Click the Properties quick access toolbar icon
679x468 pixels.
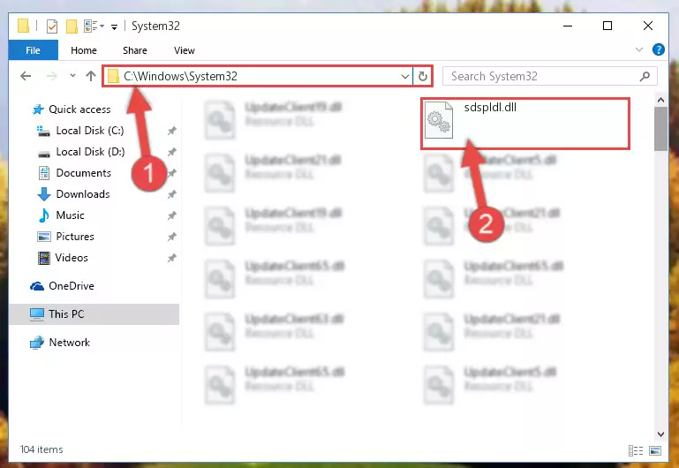(x=51, y=26)
